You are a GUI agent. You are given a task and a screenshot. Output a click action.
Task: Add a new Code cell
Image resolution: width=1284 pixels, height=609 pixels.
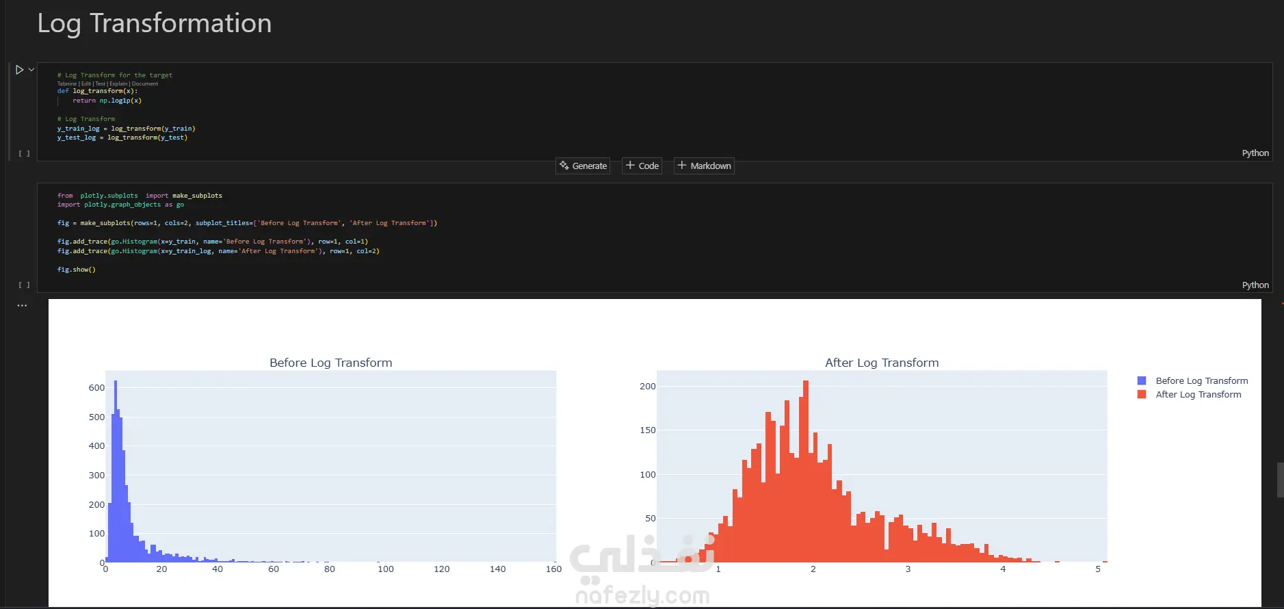642,166
